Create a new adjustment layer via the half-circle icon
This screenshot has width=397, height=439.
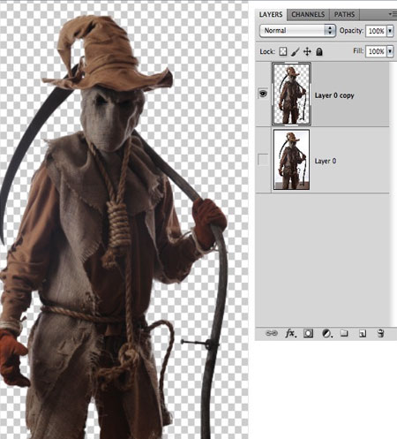(x=326, y=333)
